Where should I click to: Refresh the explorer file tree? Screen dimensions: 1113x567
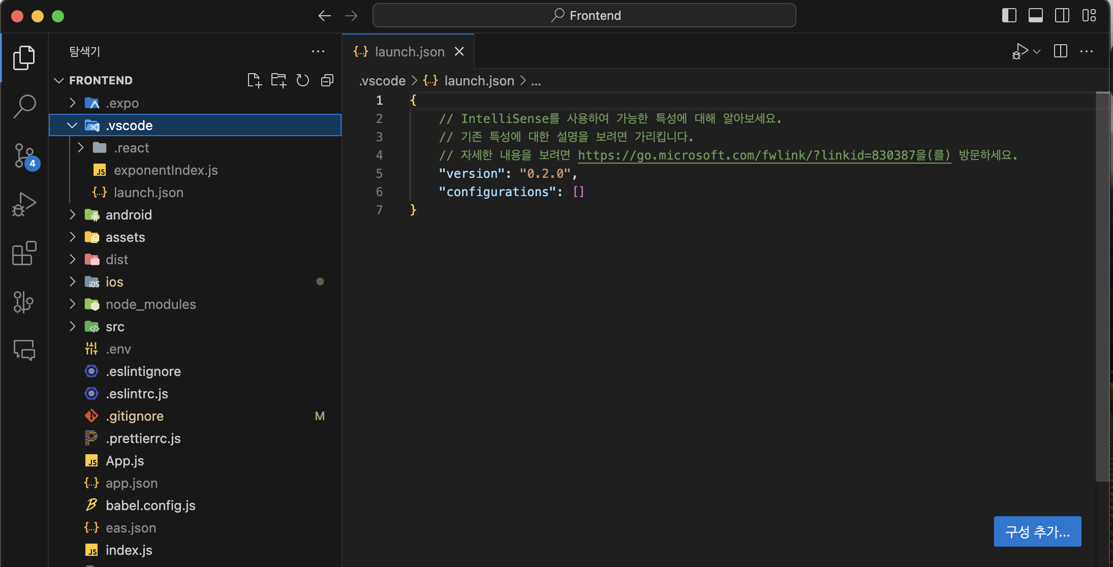click(x=303, y=80)
